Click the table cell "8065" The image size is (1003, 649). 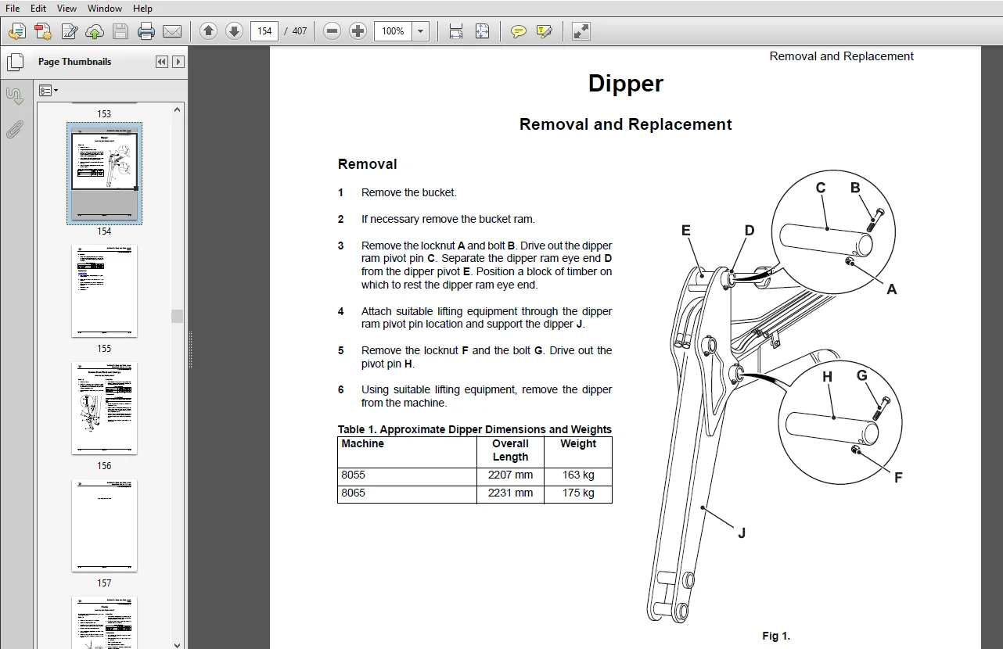(353, 493)
